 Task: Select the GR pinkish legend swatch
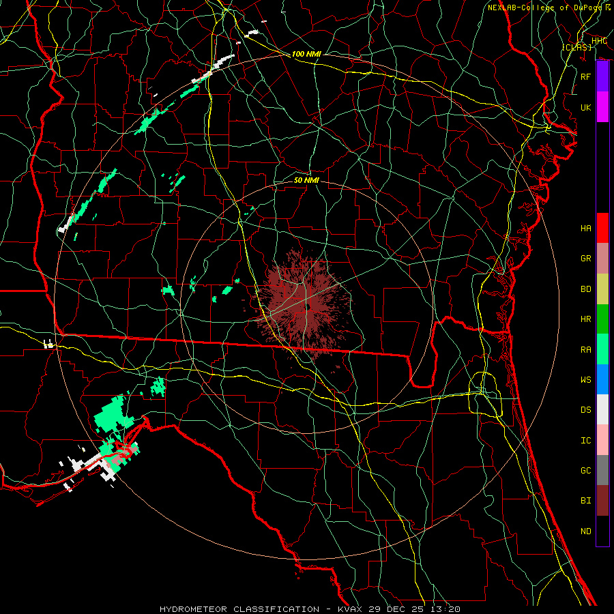[602, 258]
